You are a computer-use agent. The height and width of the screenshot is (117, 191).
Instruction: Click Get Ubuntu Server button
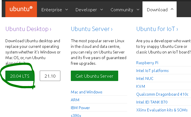[95, 76]
